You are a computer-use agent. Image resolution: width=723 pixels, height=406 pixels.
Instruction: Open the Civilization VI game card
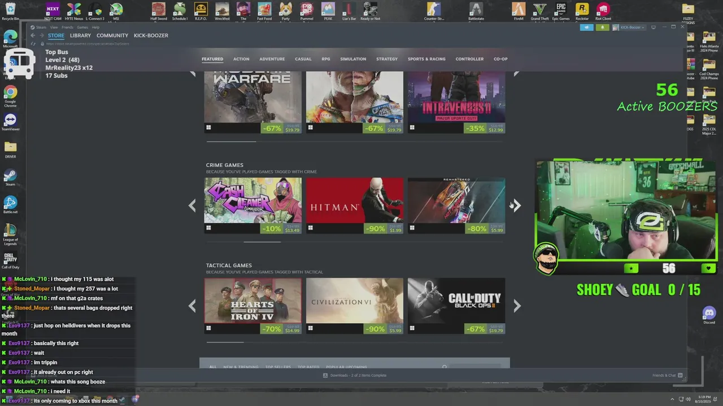click(355, 306)
